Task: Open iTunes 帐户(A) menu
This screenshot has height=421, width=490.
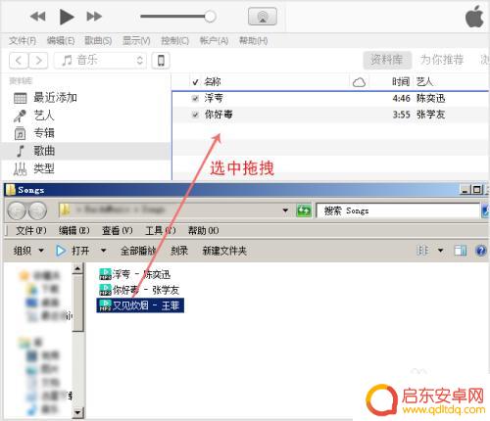Action: pos(214,41)
